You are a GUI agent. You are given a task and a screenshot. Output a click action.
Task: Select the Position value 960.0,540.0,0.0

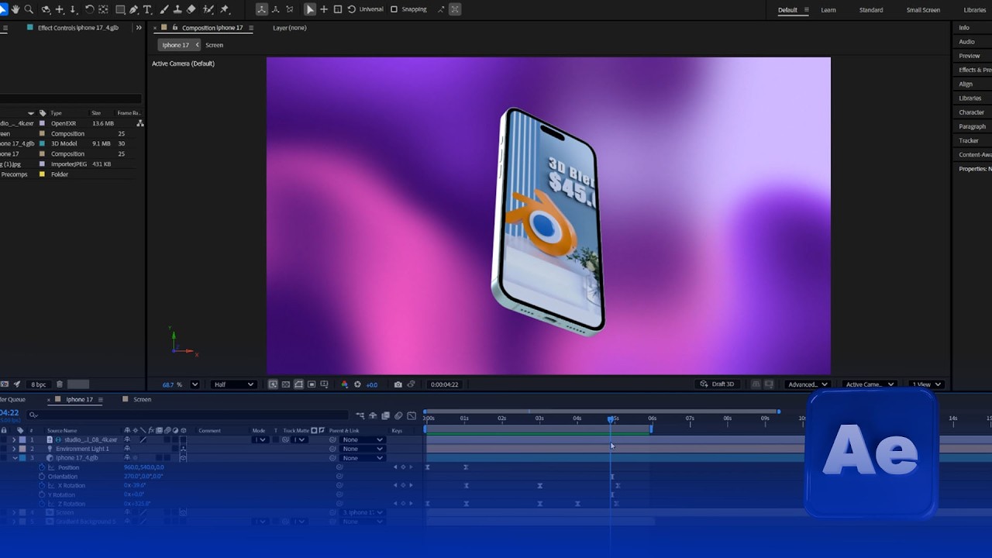144,467
